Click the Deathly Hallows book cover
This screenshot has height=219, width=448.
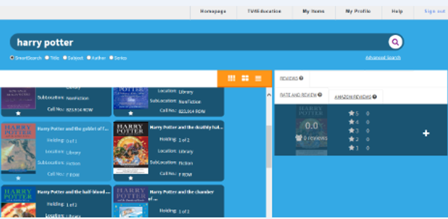click(x=131, y=148)
